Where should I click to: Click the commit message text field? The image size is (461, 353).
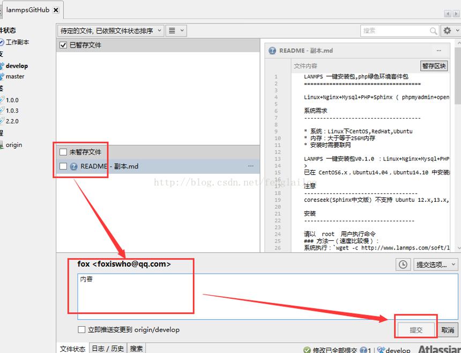[x=267, y=297]
